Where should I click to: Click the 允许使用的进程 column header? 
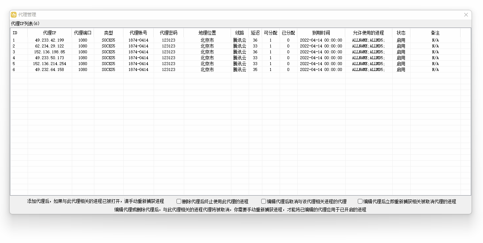(x=369, y=33)
